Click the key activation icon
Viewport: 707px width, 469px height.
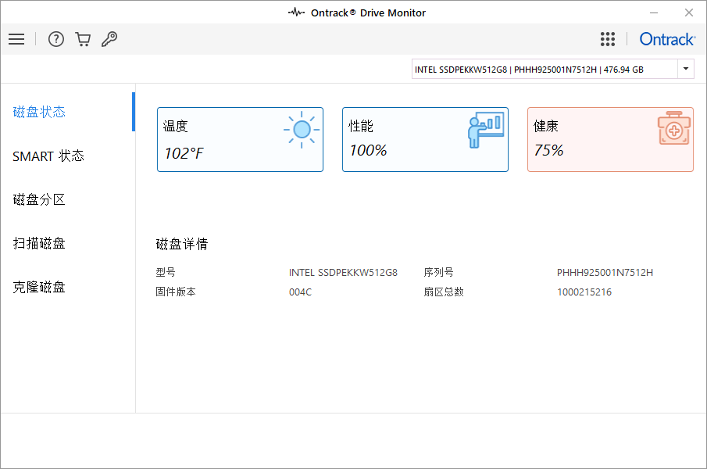[x=109, y=39]
